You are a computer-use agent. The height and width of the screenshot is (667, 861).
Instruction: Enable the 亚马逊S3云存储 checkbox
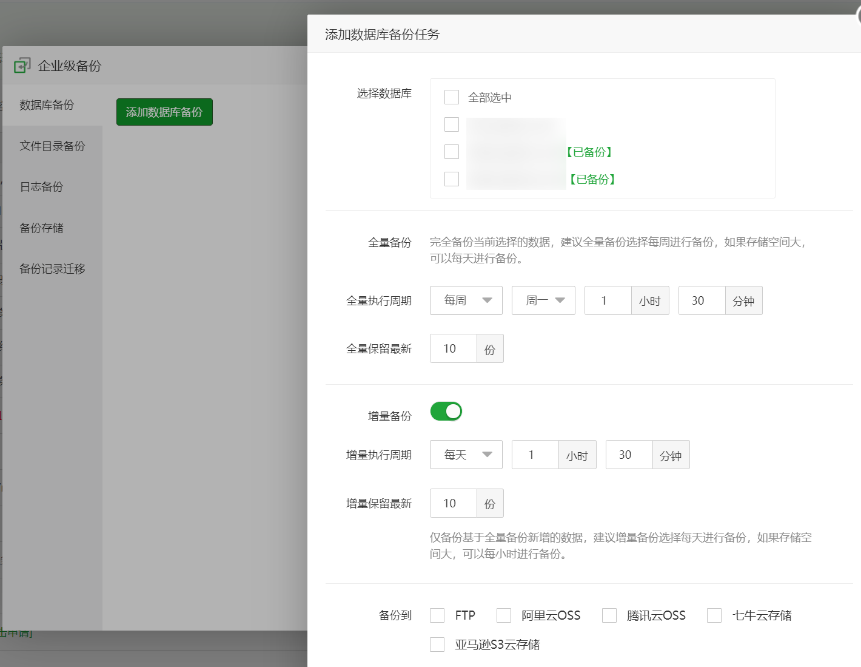pos(437,645)
